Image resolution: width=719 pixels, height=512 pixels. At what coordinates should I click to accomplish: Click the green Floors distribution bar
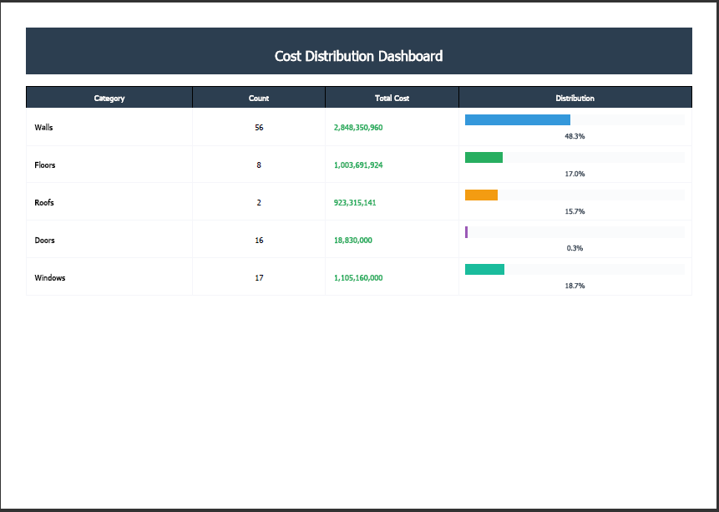point(484,157)
